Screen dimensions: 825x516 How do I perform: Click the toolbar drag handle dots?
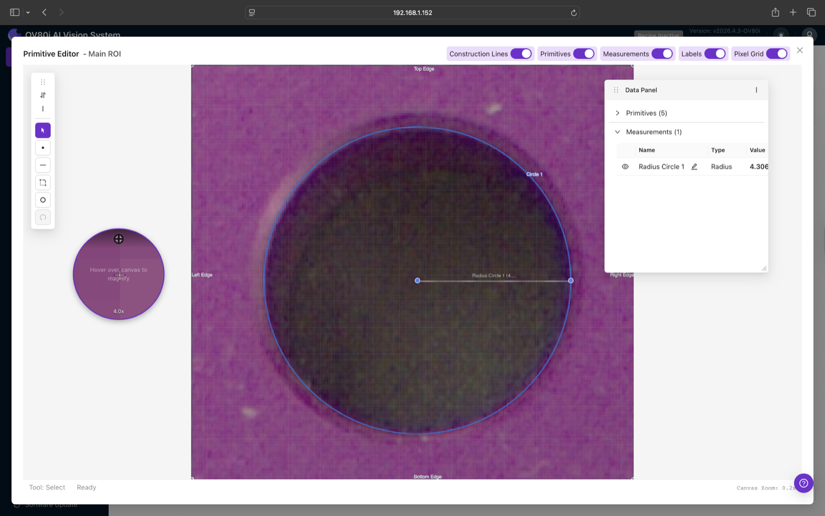tap(43, 82)
